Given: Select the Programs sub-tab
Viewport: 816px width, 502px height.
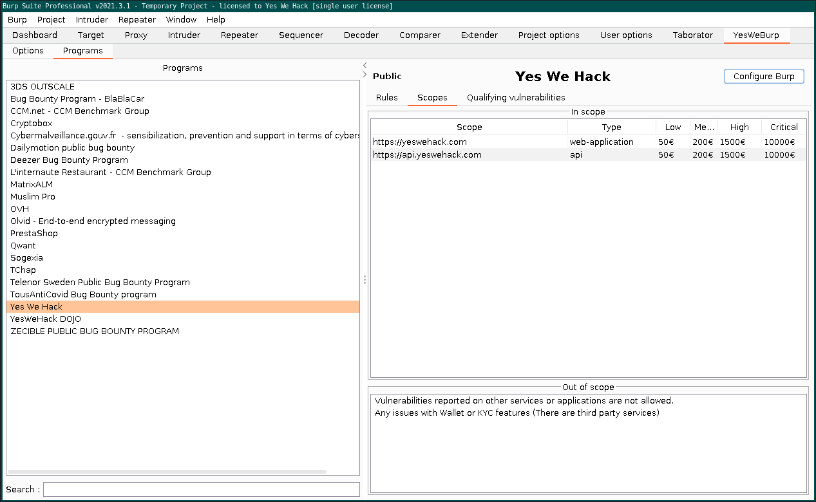Looking at the screenshot, I should coord(83,51).
